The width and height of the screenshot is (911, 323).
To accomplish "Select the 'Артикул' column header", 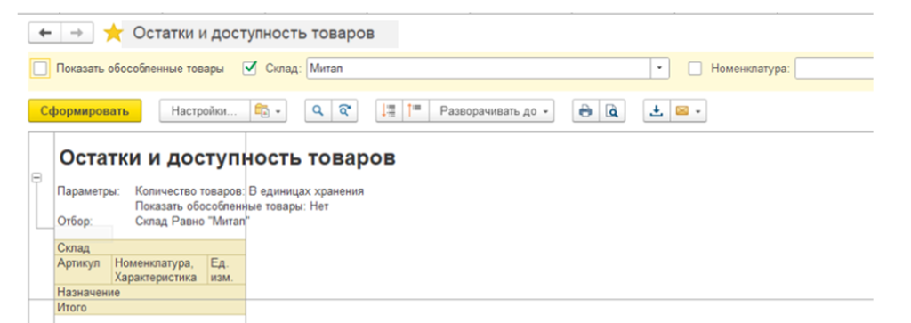I will tap(83, 270).
